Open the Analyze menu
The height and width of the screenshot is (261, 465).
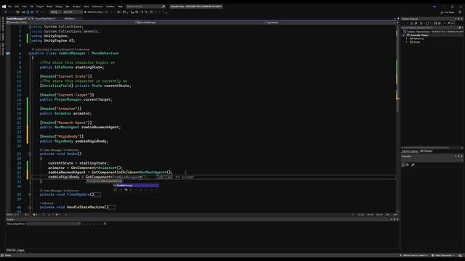[76, 7]
